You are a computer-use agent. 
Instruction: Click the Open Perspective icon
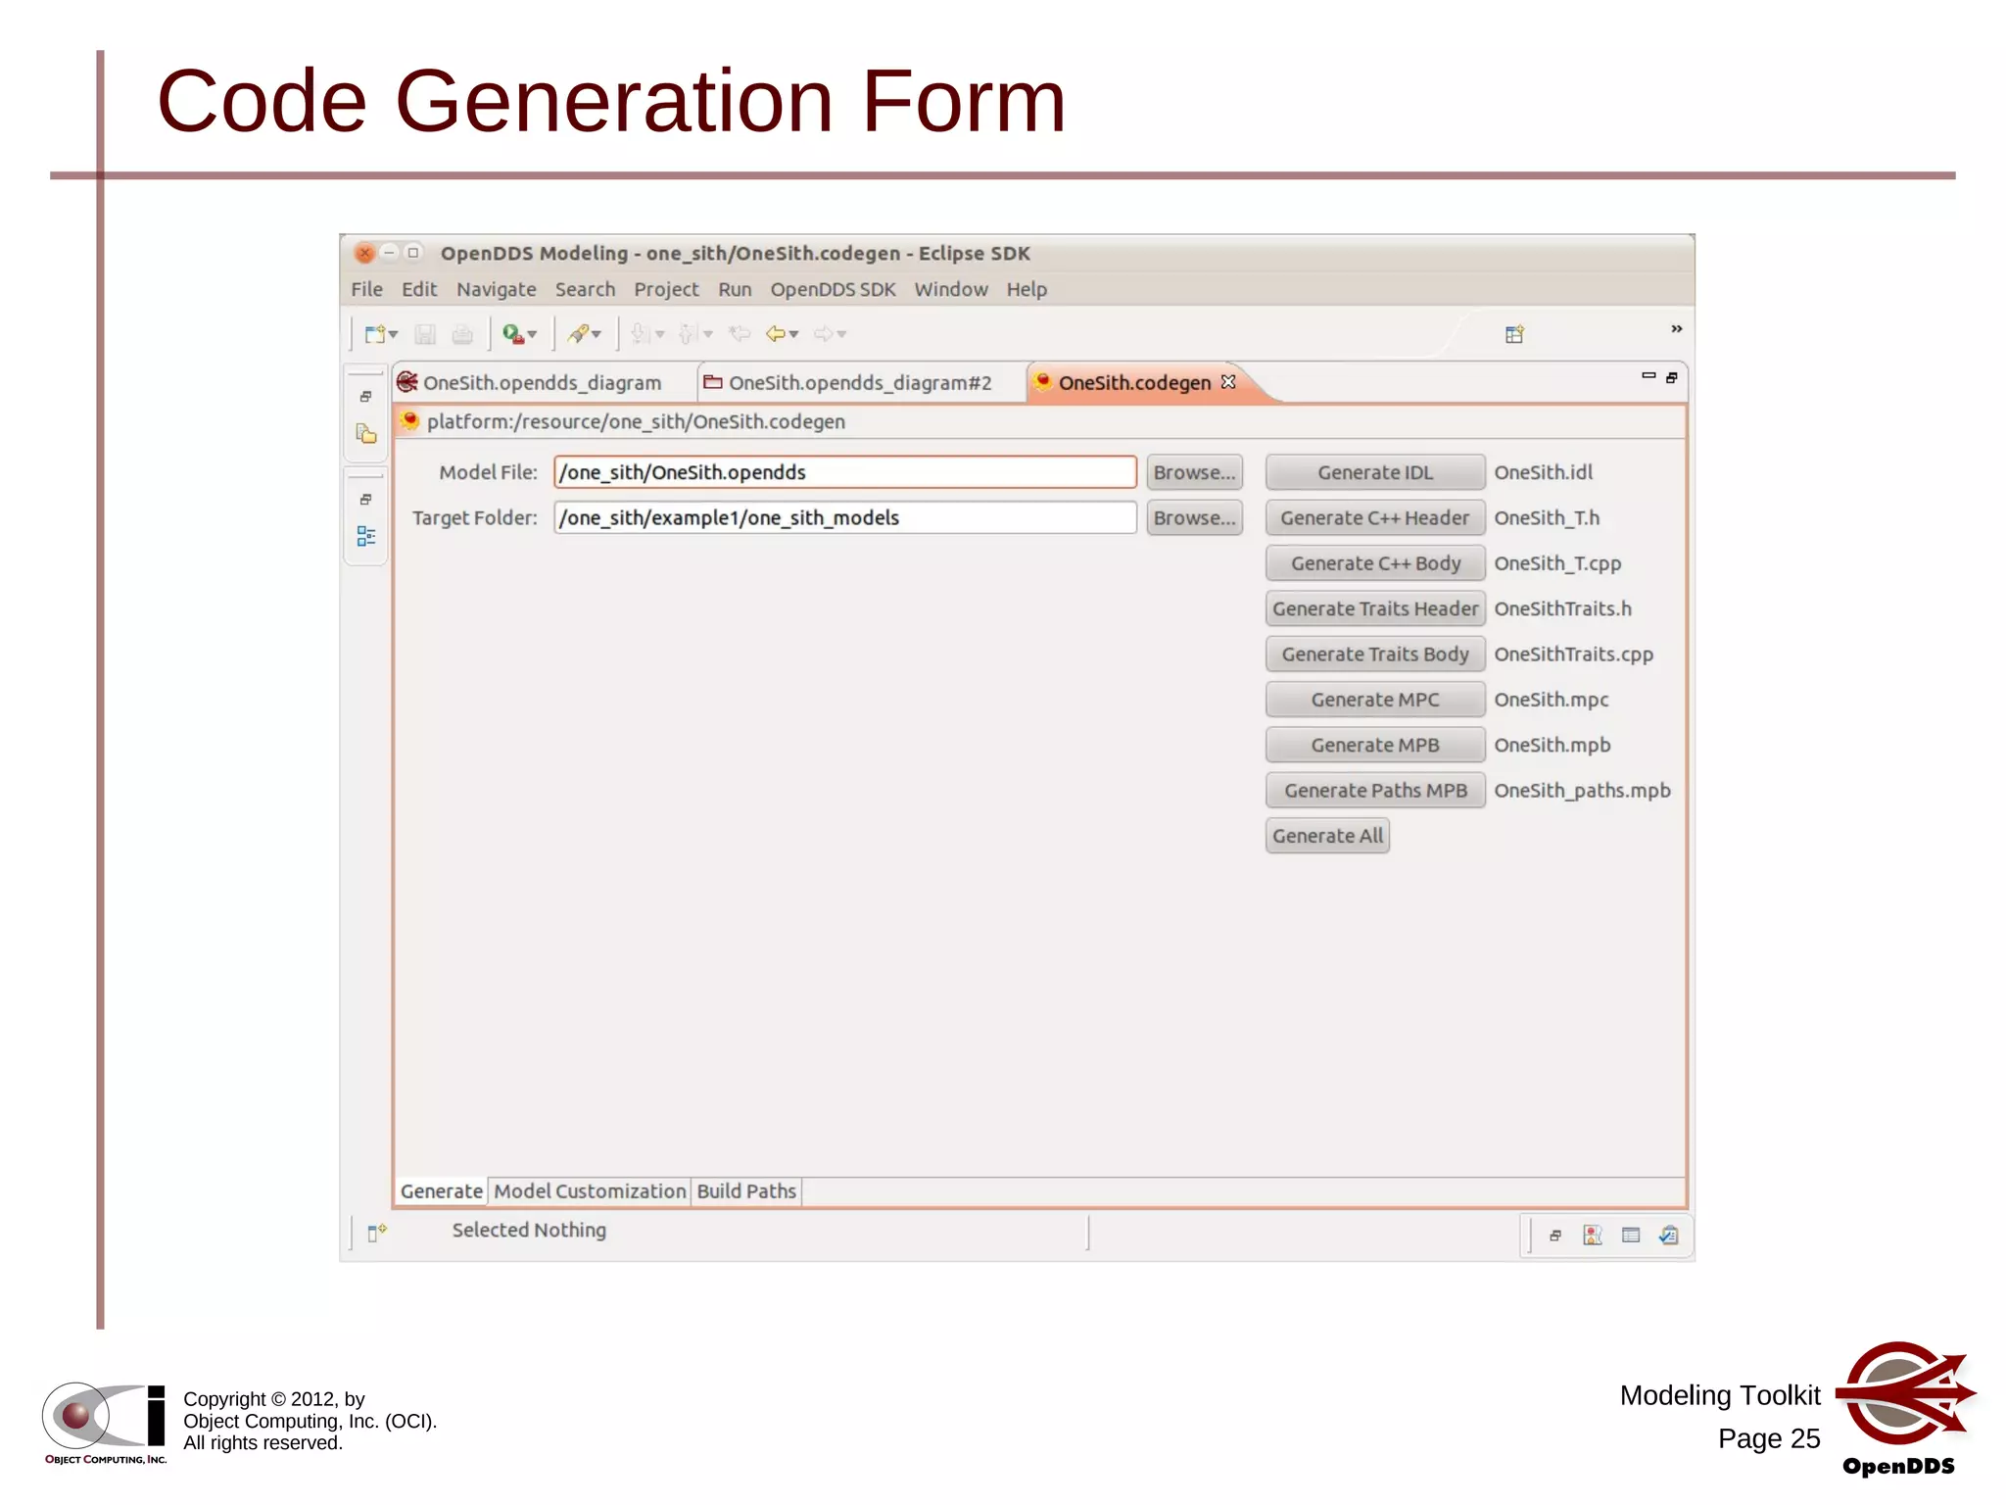[x=1514, y=334]
